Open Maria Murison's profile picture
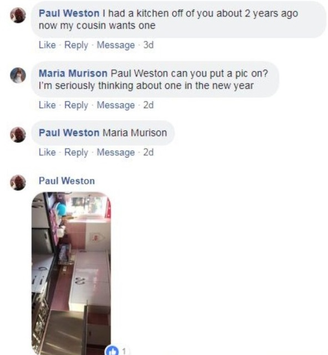Viewport: 328px width, 355px height. tap(18, 75)
